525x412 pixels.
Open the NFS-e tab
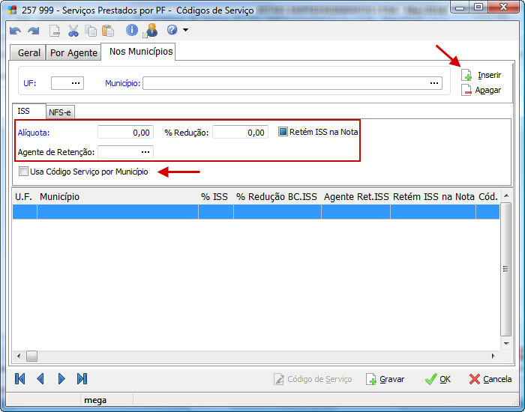pos(60,112)
